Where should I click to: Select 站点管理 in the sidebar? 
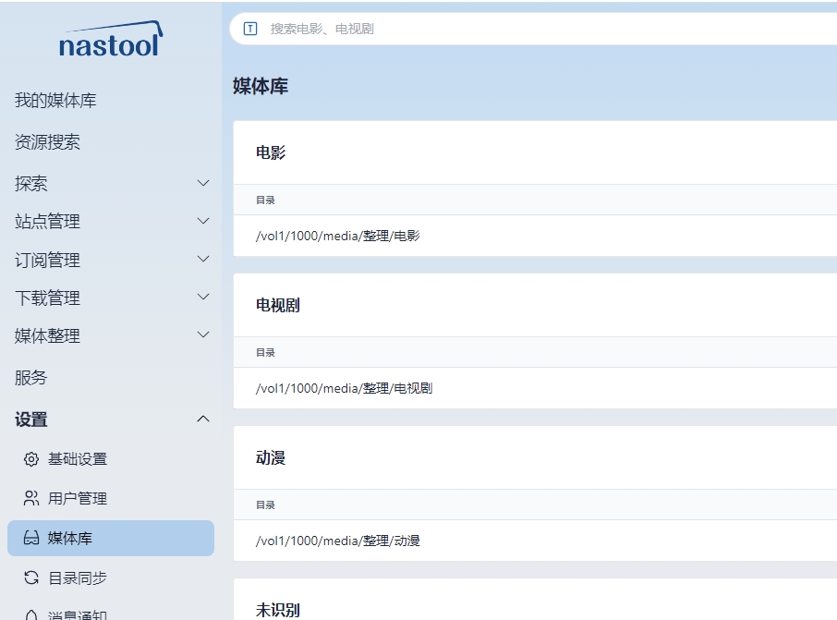(x=47, y=222)
